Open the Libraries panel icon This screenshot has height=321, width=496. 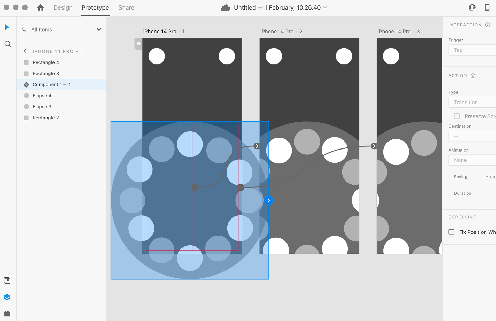tap(7, 280)
